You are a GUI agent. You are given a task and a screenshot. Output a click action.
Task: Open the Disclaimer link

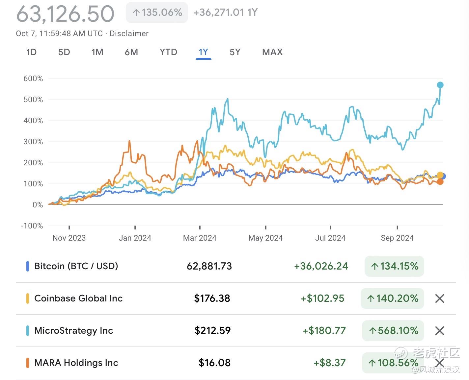point(129,34)
